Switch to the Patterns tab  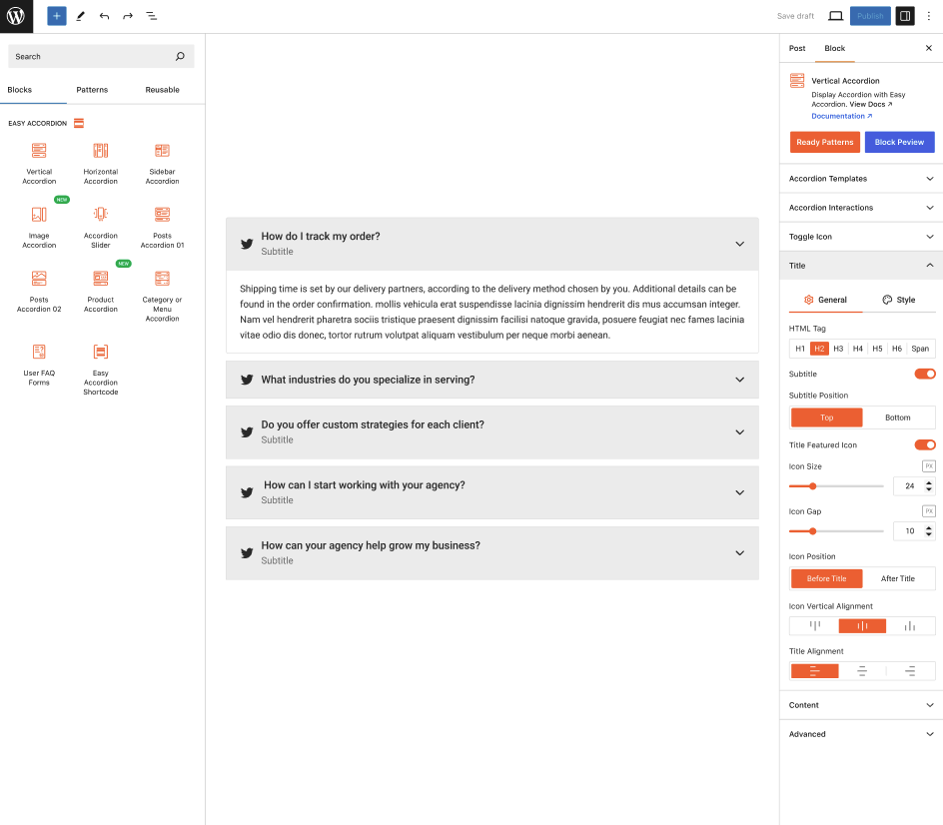click(x=92, y=90)
